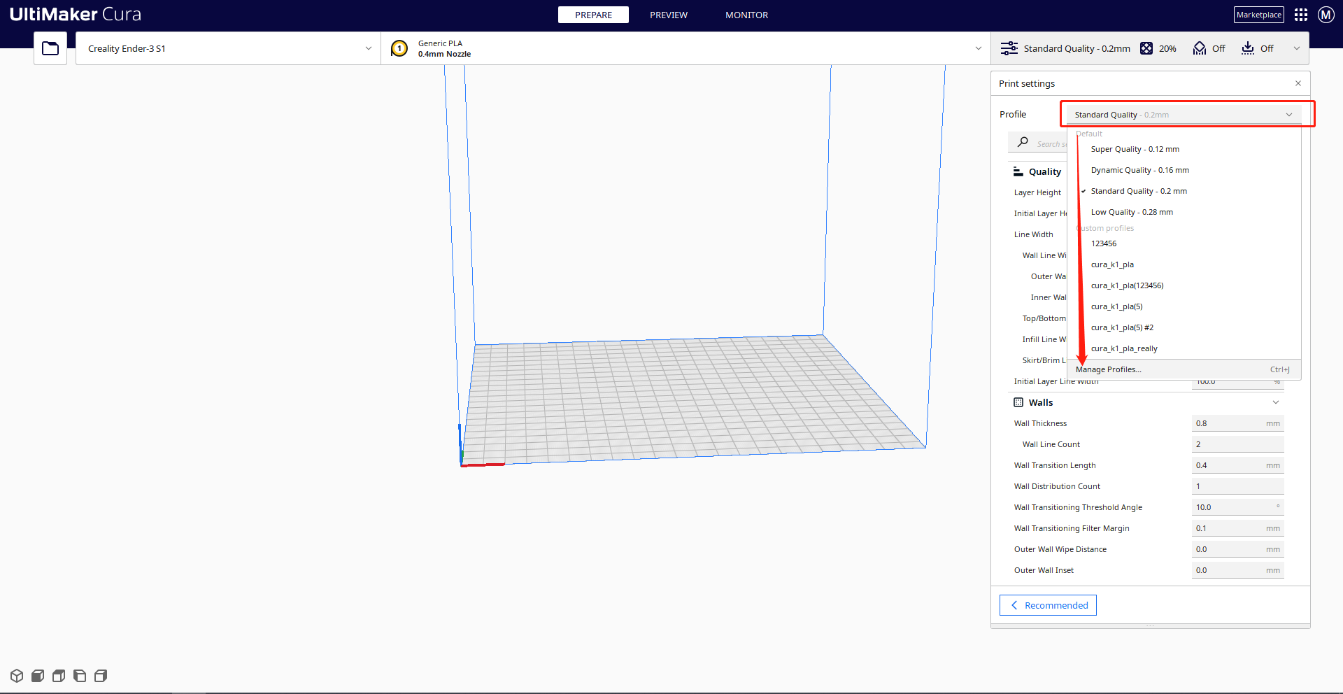Edit the Outer Wall Wipe Distance field
The image size is (1343, 694).
click(x=1237, y=549)
